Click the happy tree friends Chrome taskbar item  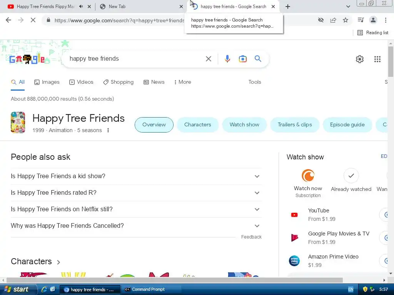(90, 290)
